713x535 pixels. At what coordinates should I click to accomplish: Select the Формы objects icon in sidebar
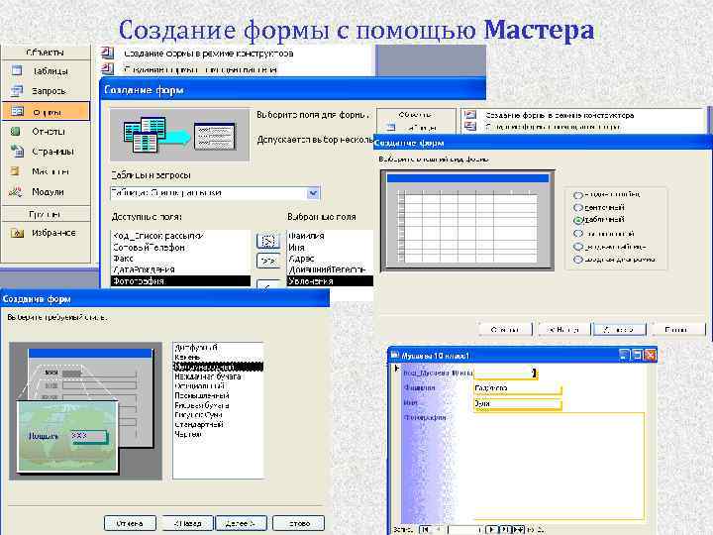tap(17, 111)
